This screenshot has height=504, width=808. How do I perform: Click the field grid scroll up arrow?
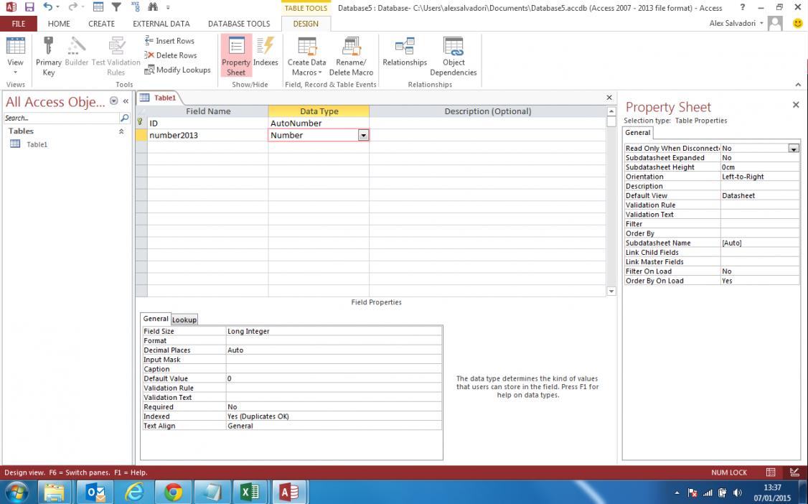611,111
